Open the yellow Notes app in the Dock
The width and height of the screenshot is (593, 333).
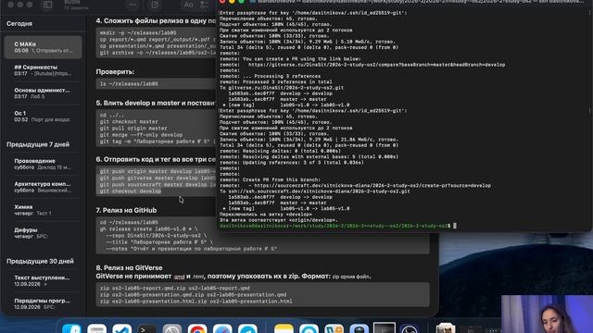[284, 329]
